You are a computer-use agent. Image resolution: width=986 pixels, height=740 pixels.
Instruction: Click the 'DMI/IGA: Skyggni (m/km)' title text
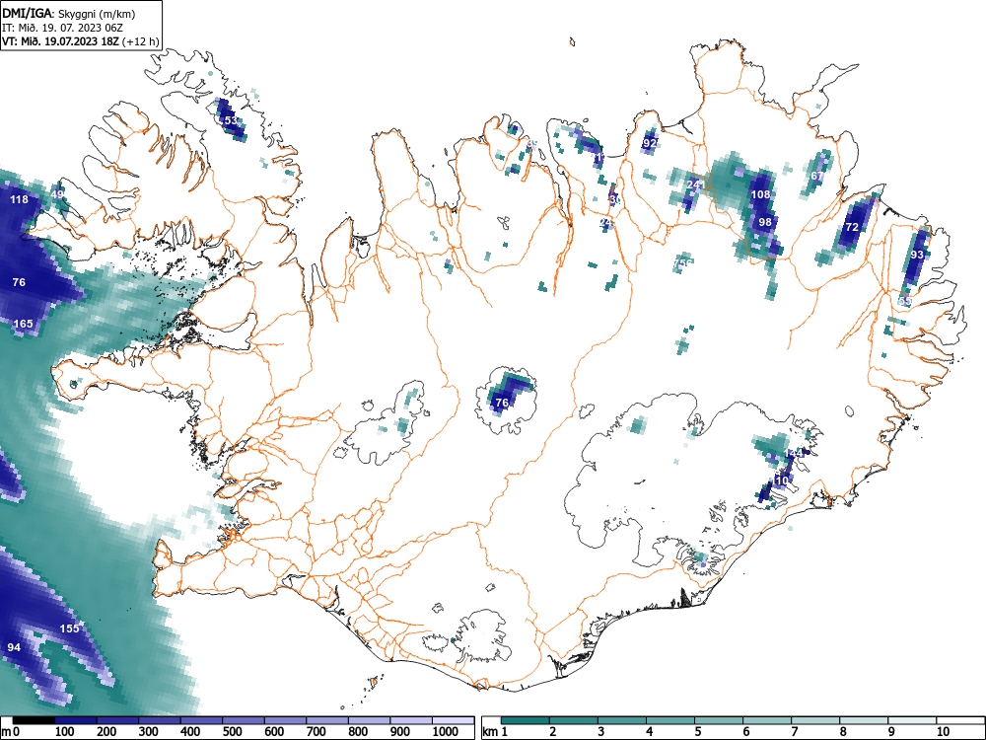[x=69, y=14]
